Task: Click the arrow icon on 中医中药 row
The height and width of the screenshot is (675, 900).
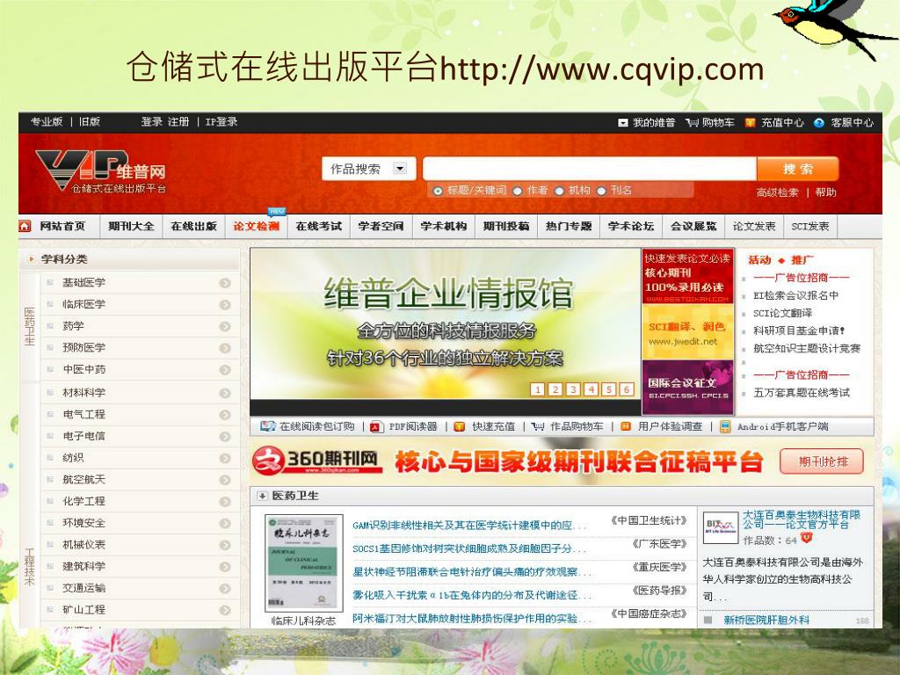Action: point(225,370)
